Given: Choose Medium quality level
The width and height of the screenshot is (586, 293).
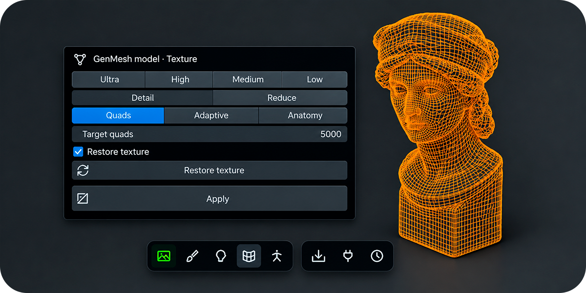Looking at the screenshot, I should click(x=248, y=80).
